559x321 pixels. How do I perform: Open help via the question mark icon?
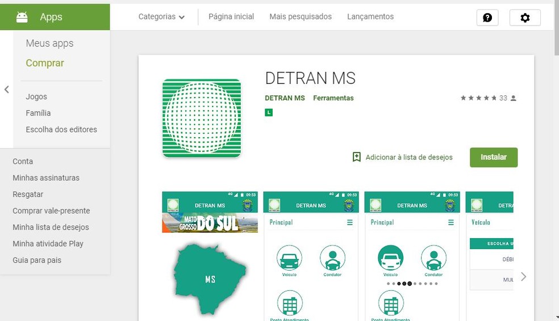tap(487, 18)
